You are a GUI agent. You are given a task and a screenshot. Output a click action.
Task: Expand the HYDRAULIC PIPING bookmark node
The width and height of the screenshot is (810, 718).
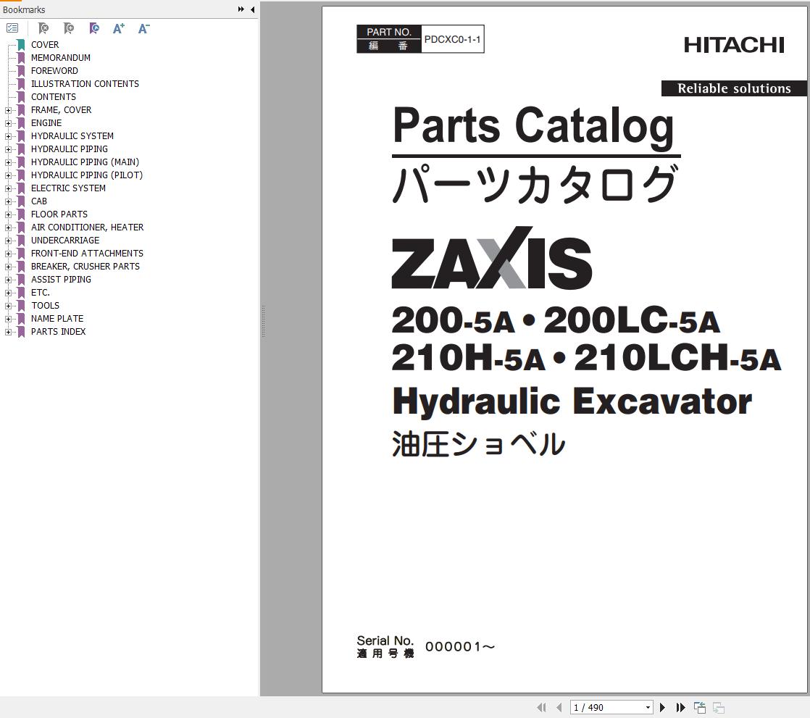coord(8,149)
